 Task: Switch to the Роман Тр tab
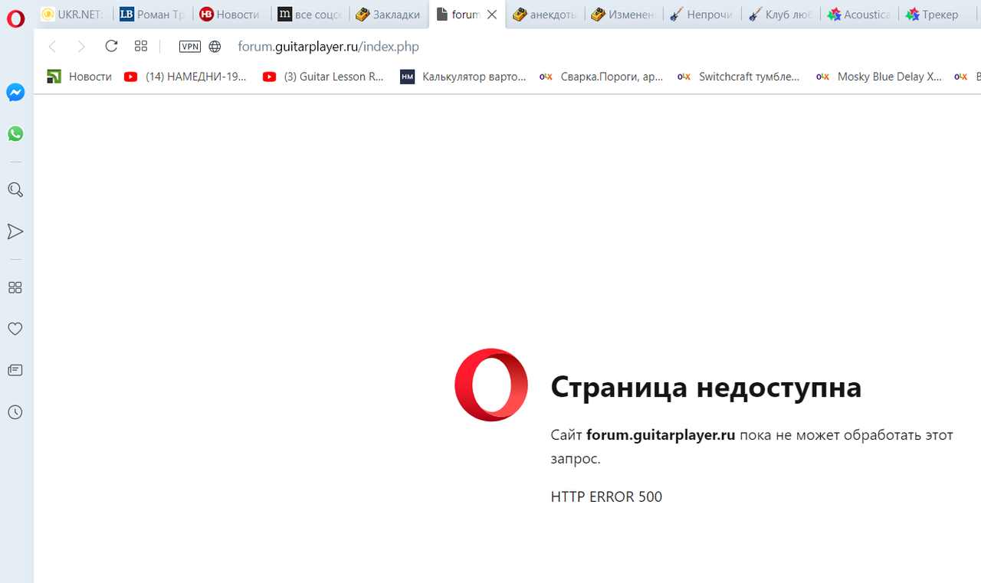click(x=153, y=15)
